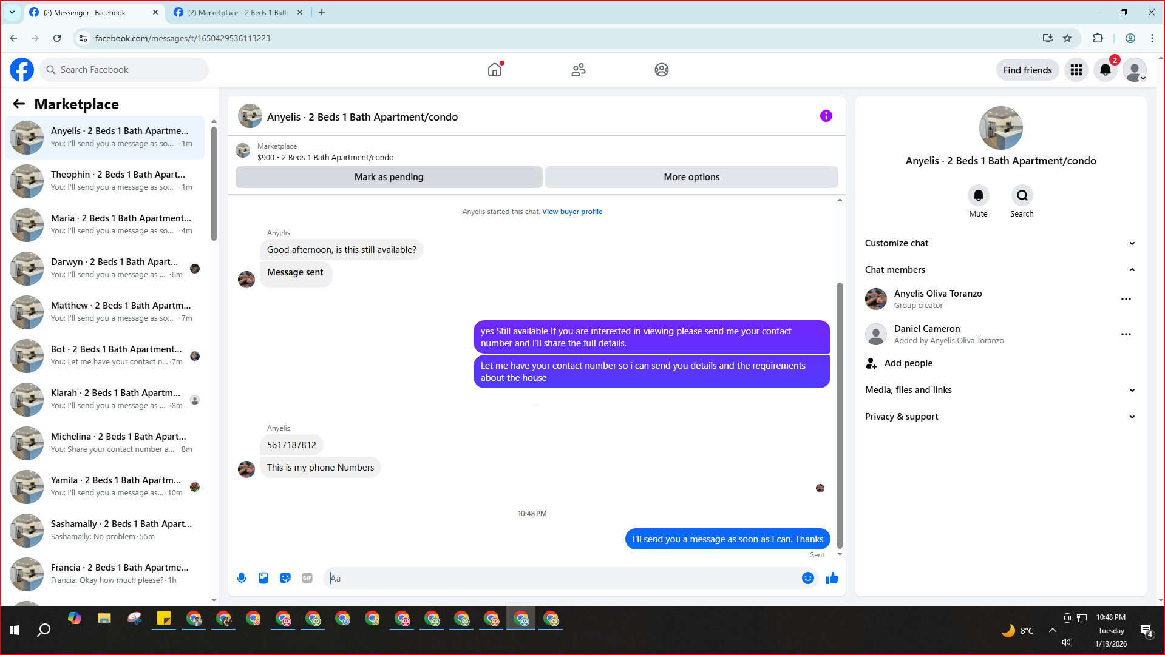Open Maria conversation in chat list
This screenshot has height=655, width=1165.
point(104,224)
